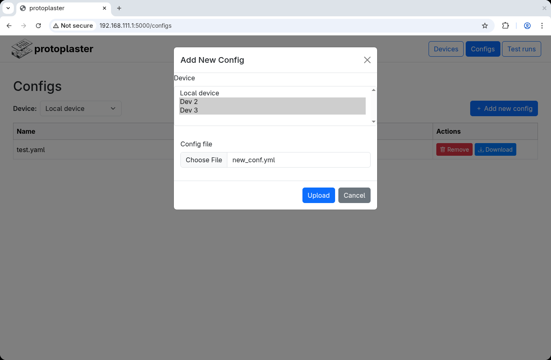Screen dimensions: 551x360
Task: Open the browser extensions puzzle icon
Action: (x=506, y=25)
